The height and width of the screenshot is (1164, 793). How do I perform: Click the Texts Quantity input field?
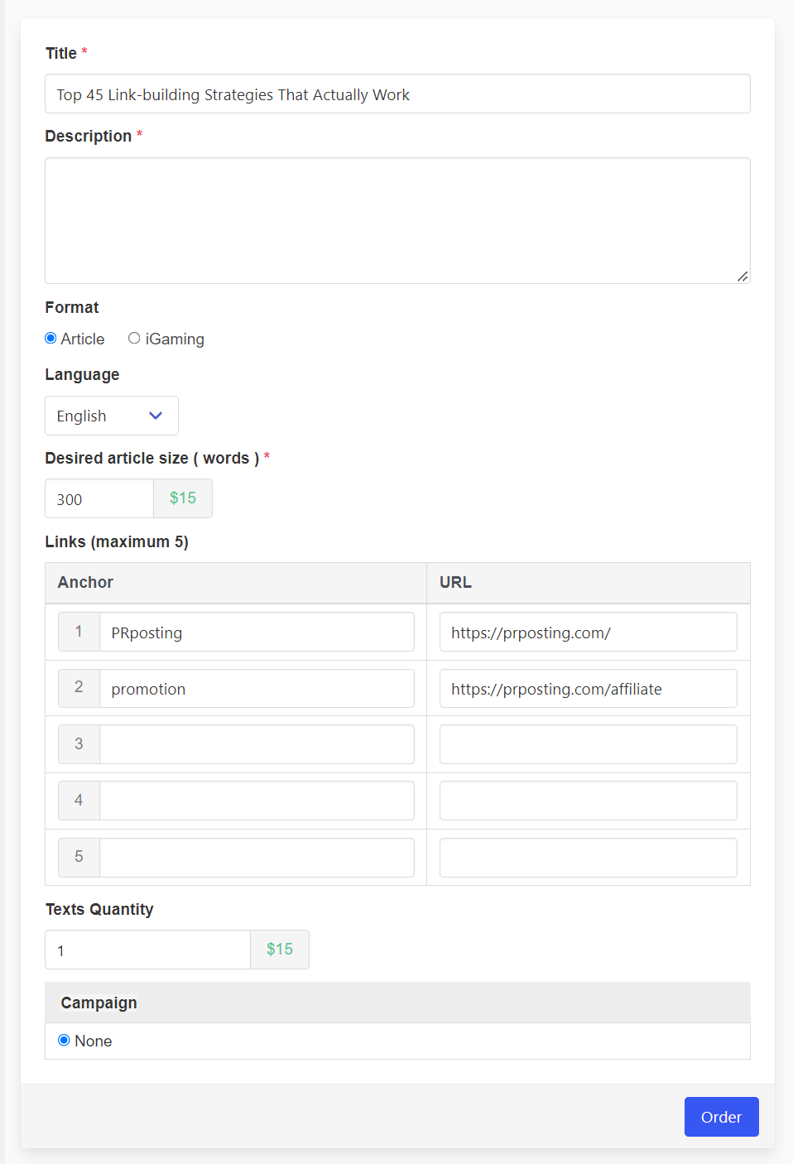(x=147, y=950)
